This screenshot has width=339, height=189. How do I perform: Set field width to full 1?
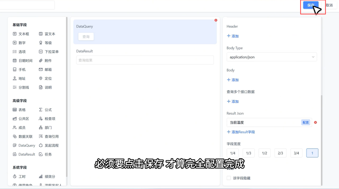pos(312,153)
